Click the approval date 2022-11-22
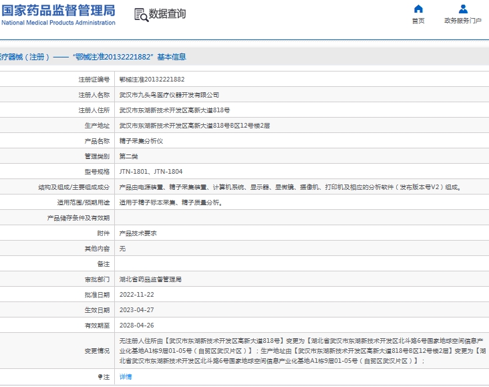 pyautogui.click(x=136, y=295)
